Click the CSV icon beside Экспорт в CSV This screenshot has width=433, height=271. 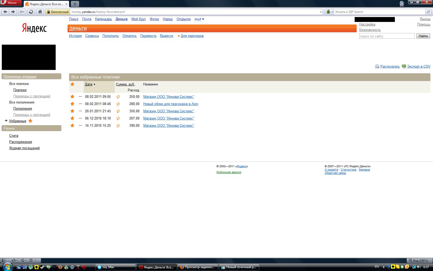pyautogui.click(x=404, y=66)
